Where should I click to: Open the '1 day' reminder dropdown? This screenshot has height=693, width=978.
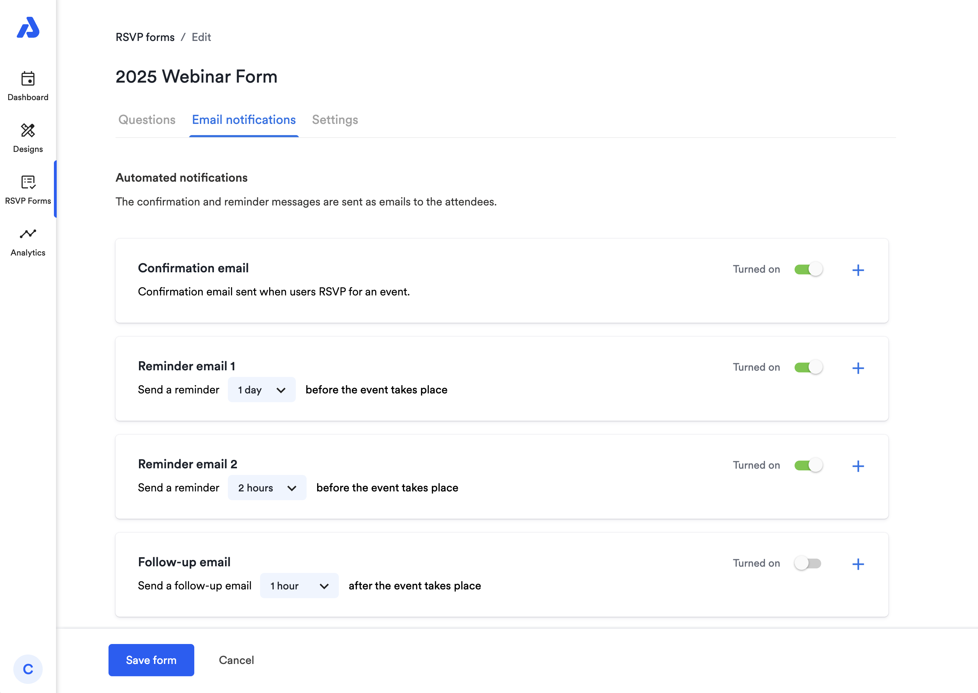[261, 390]
